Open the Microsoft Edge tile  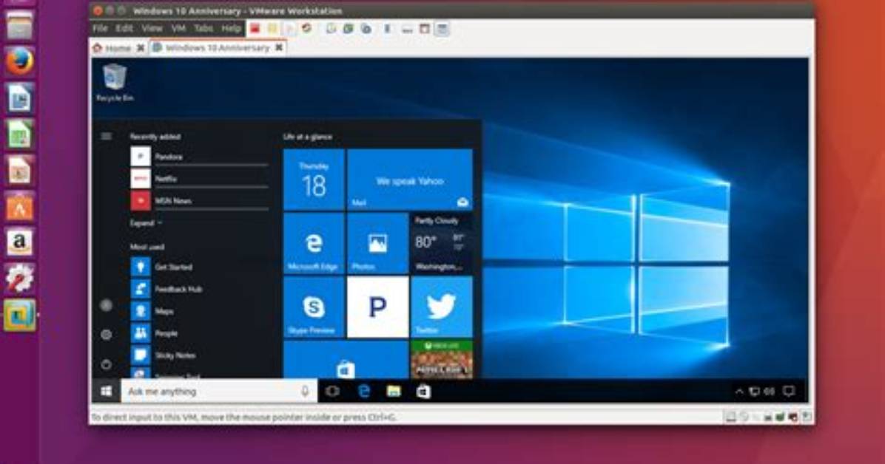click(x=314, y=244)
